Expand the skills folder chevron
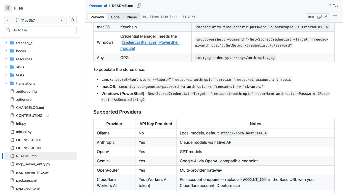Image resolution: width=347 pixels, height=193 pixels. [6, 67]
